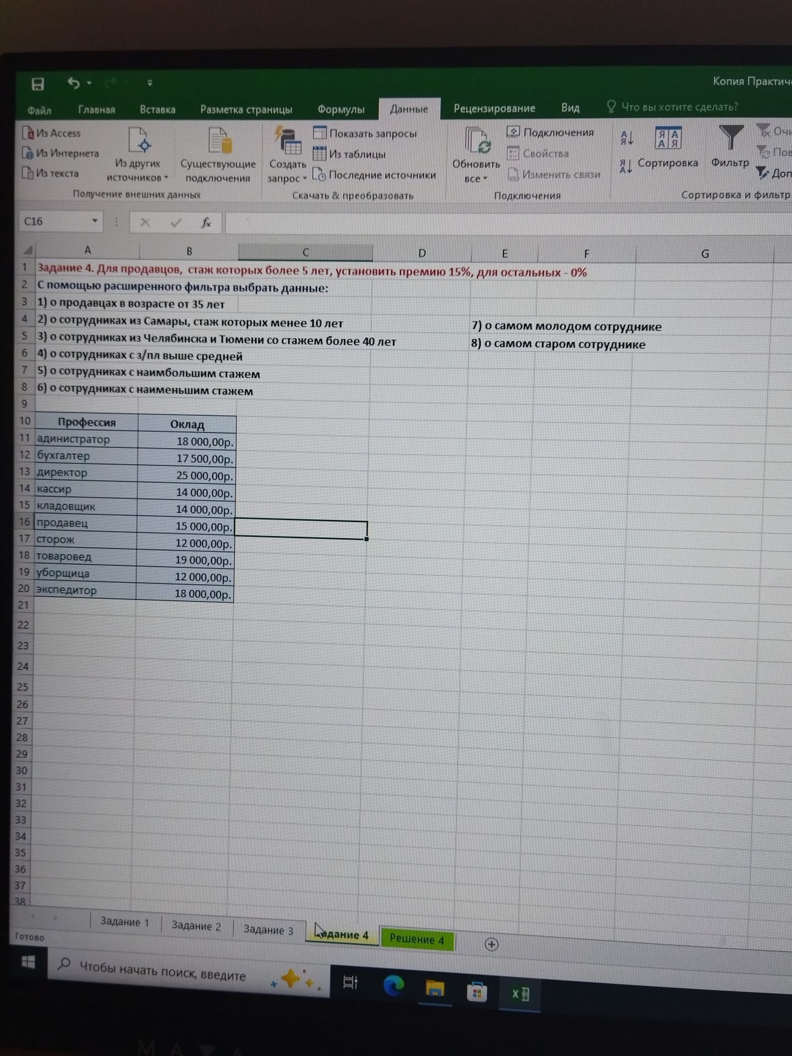Click the Undo arrow icon
792x1056 pixels.
click(73, 83)
